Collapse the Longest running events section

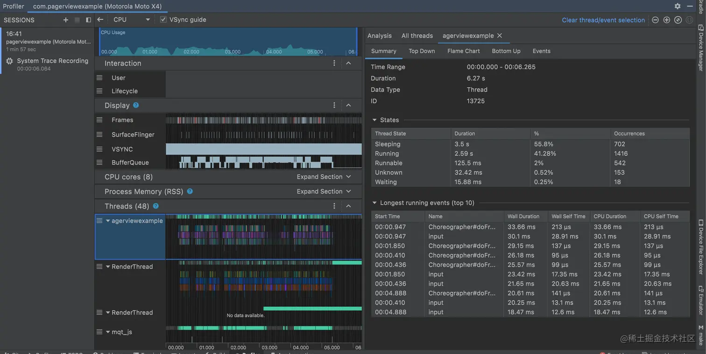374,203
